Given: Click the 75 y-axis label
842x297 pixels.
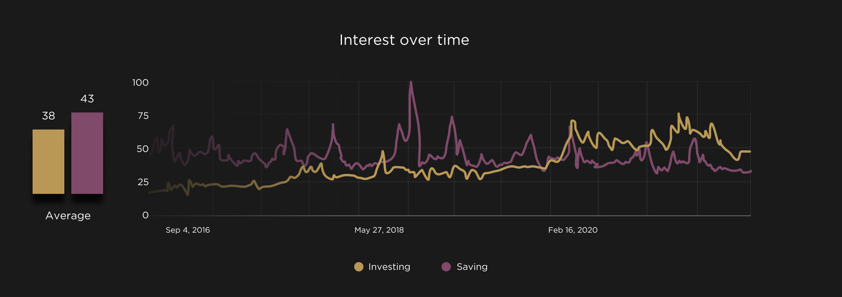Looking at the screenshot, I should (x=143, y=116).
